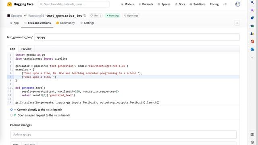Viewport: 258px width, 145px height.
Task: Click the like heart button
Action: pos(94,16)
